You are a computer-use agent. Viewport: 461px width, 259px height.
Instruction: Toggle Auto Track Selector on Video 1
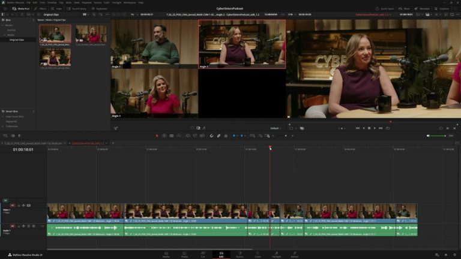coord(23,206)
